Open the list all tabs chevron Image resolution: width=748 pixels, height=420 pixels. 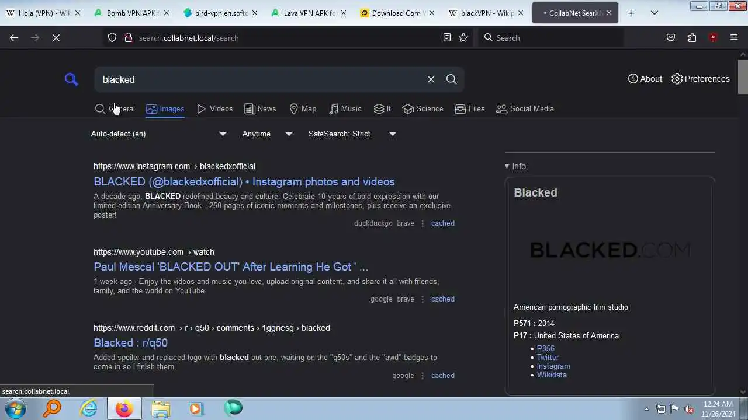pos(654,13)
